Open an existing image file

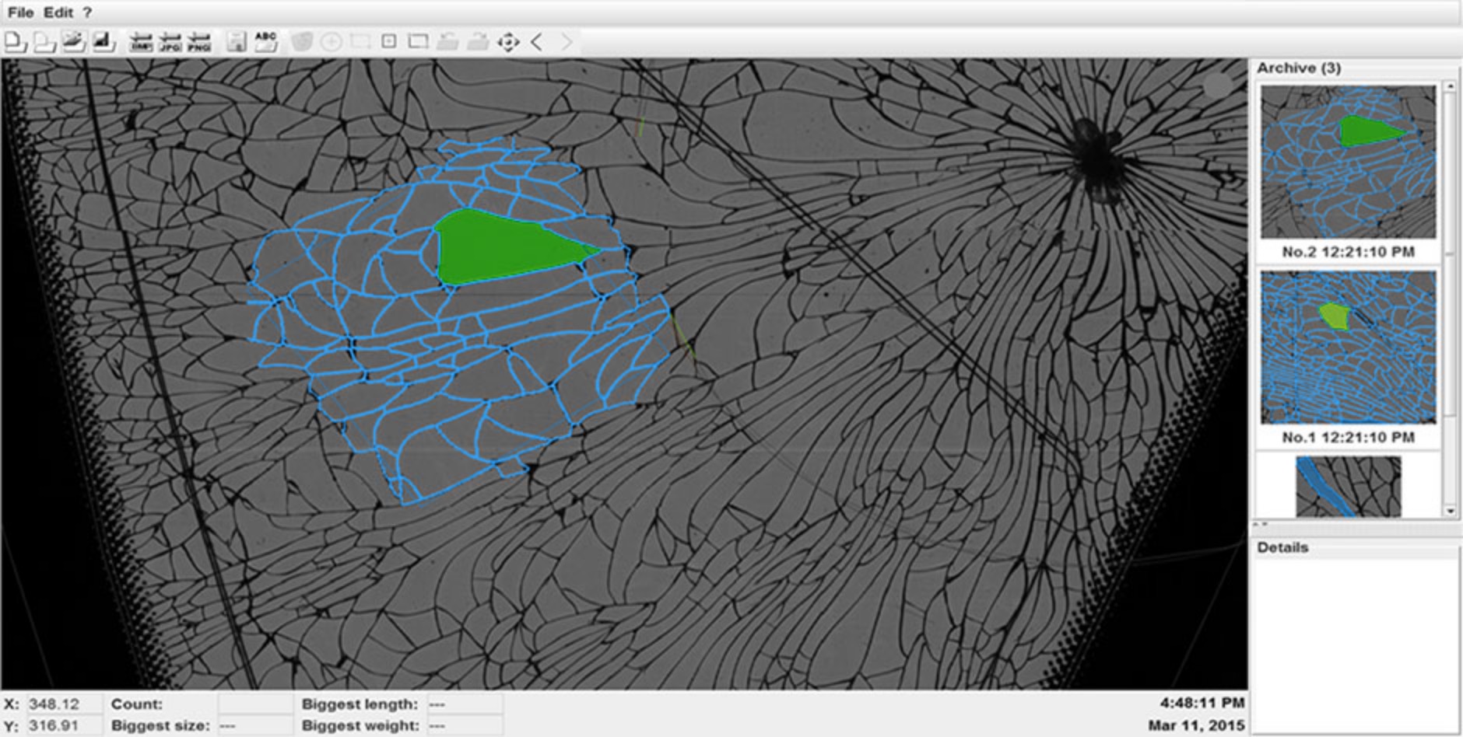point(44,43)
